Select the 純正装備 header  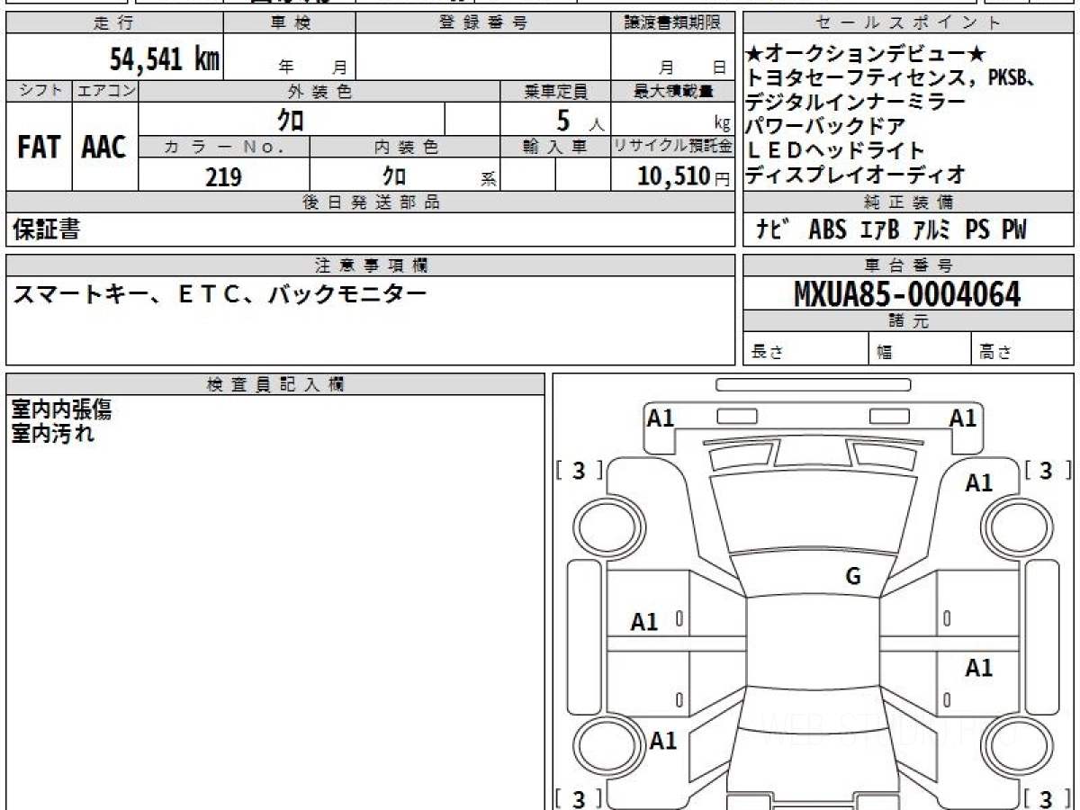tap(908, 202)
